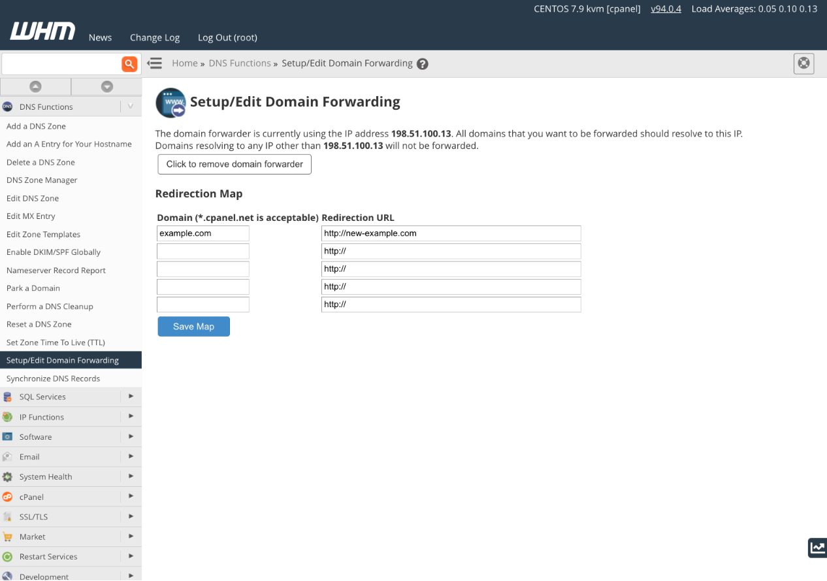Expand the IP Functions menu section

tap(131, 416)
